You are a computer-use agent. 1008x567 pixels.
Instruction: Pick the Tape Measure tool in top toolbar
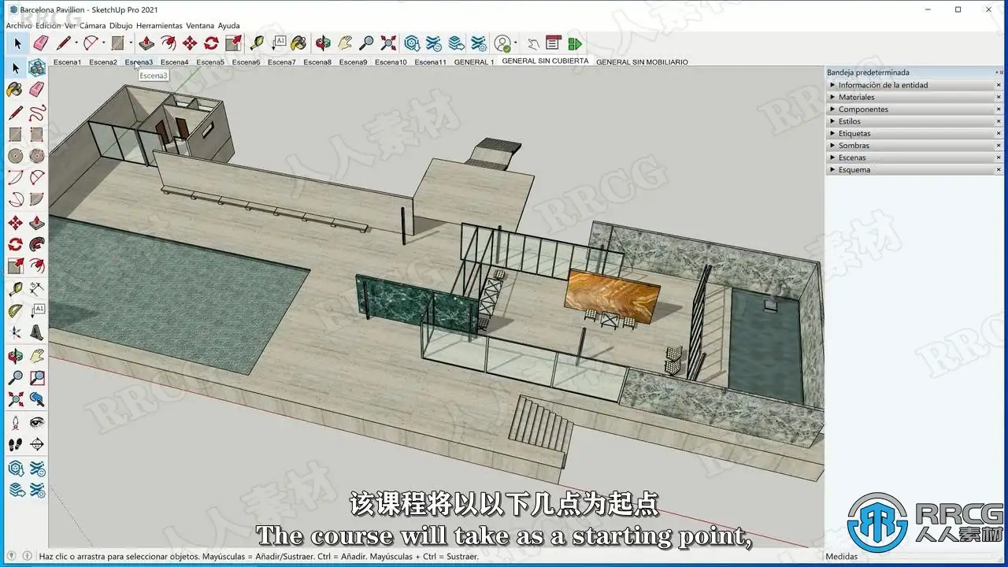[x=257, y=43]
